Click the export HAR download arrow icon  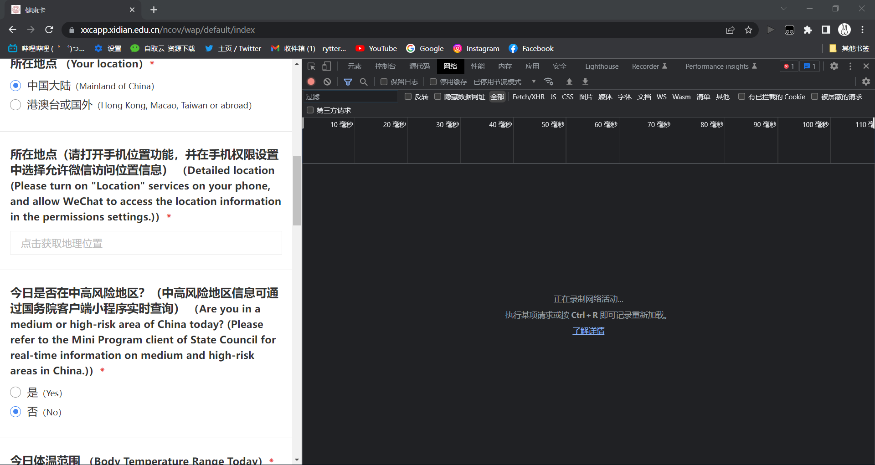point(585,82)
